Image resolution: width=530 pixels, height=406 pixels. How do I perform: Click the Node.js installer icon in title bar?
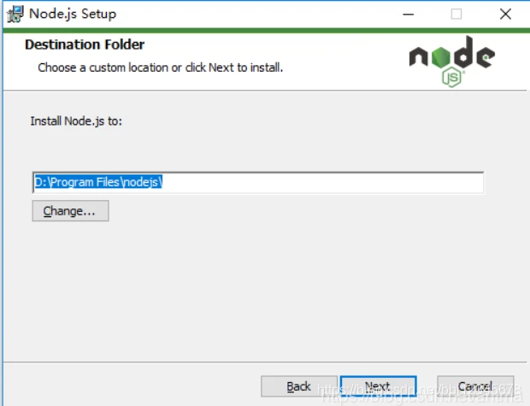tap(15, 15)
